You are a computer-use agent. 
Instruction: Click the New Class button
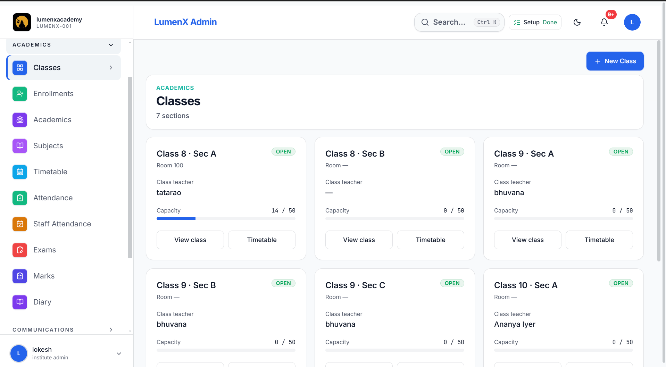pos(615,61)
